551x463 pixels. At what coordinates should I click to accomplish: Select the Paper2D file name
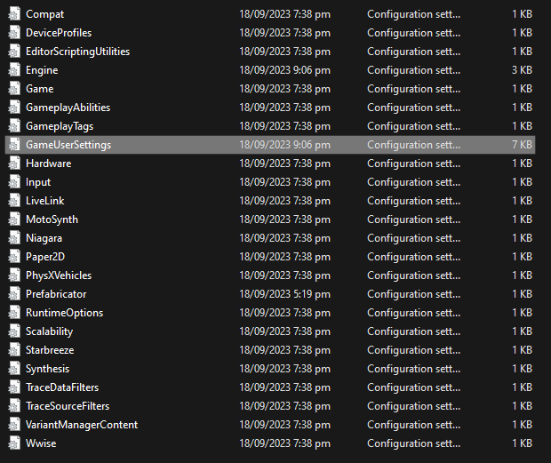[x=45, y=257]
